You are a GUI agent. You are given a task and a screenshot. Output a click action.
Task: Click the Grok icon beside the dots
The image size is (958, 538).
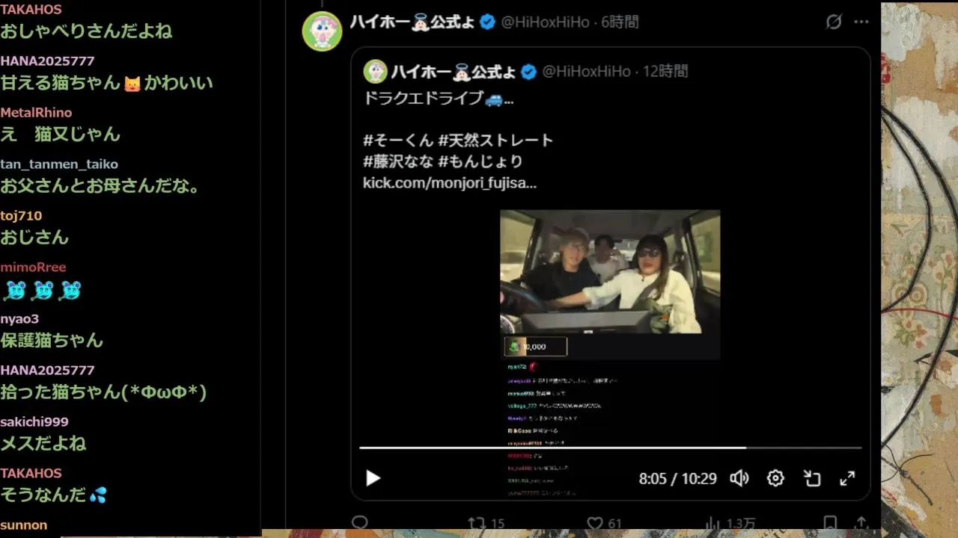click(834, 22)
